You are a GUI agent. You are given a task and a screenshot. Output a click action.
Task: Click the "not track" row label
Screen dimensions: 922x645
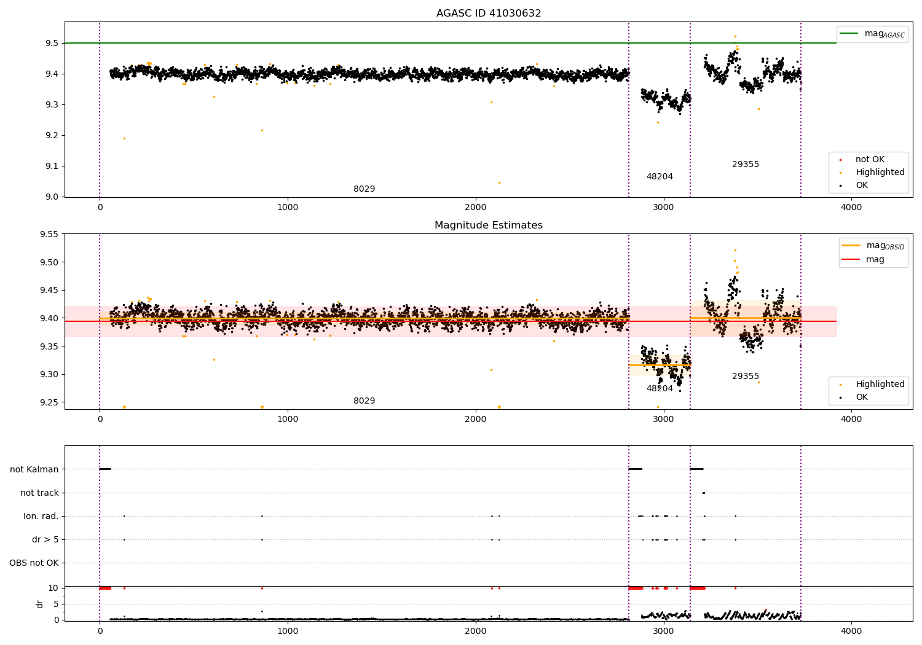click(x=39, y=493)
